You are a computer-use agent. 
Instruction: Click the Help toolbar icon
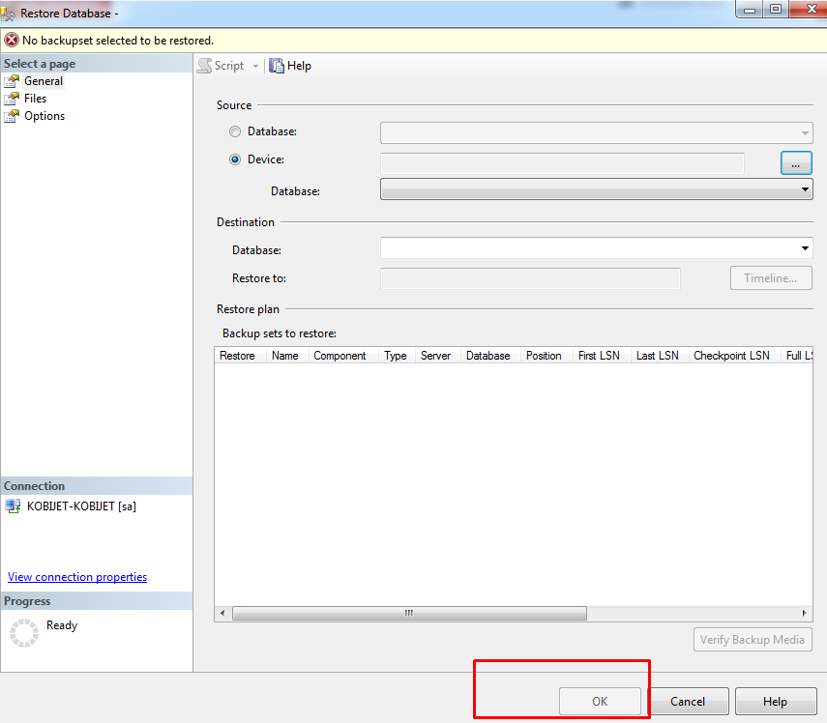(277, 66)
